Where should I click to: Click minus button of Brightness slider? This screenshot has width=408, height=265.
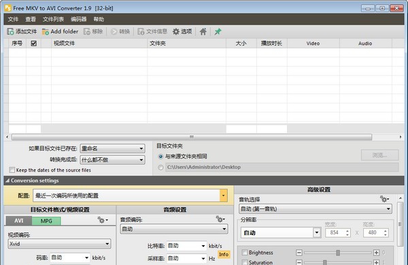tap(299, 253)
